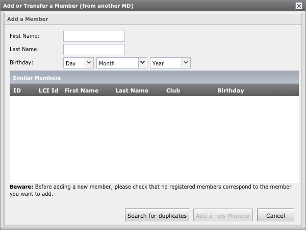Click the Add a new Member button
Screen dimensions: 306x230
pos(223,215)
